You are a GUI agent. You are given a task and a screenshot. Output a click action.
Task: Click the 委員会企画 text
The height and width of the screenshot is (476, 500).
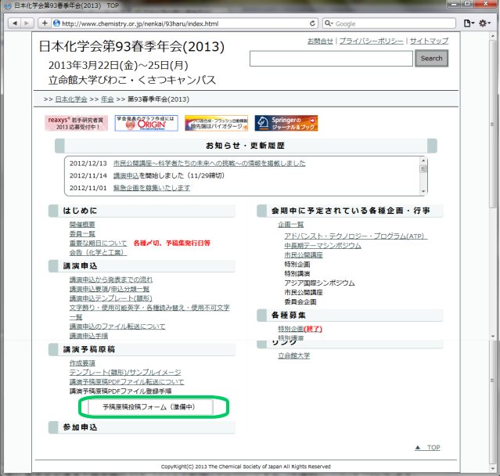300,302
